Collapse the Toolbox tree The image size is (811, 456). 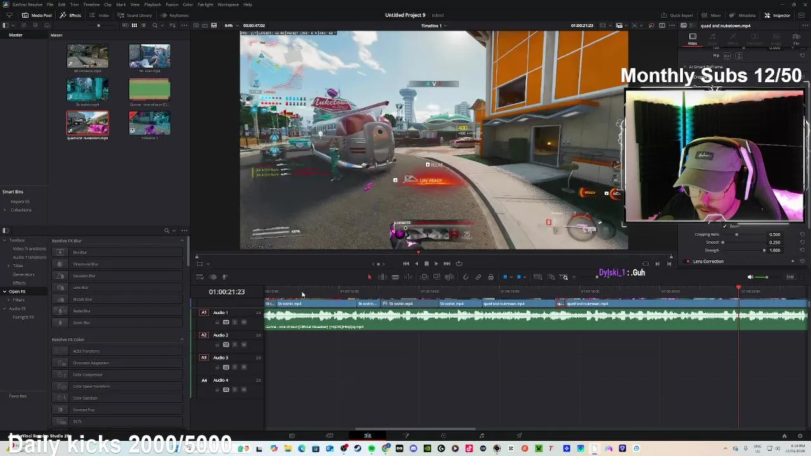click(4, 241)
